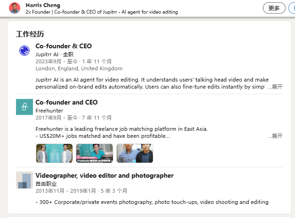This screenshot has height=218, width=295.
Task: Click the freelance placeholder company logo
Action: 24,180
